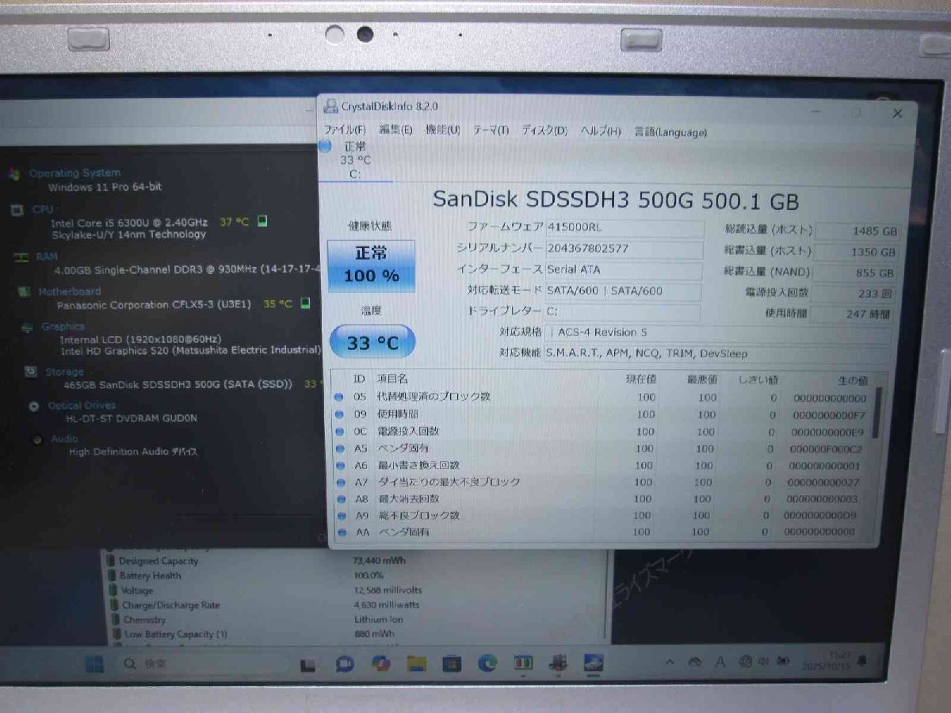Click the blue status dot for attribute A9
Image resolution: width=951 pixels, height=713 pixels.
click(342, 517)
